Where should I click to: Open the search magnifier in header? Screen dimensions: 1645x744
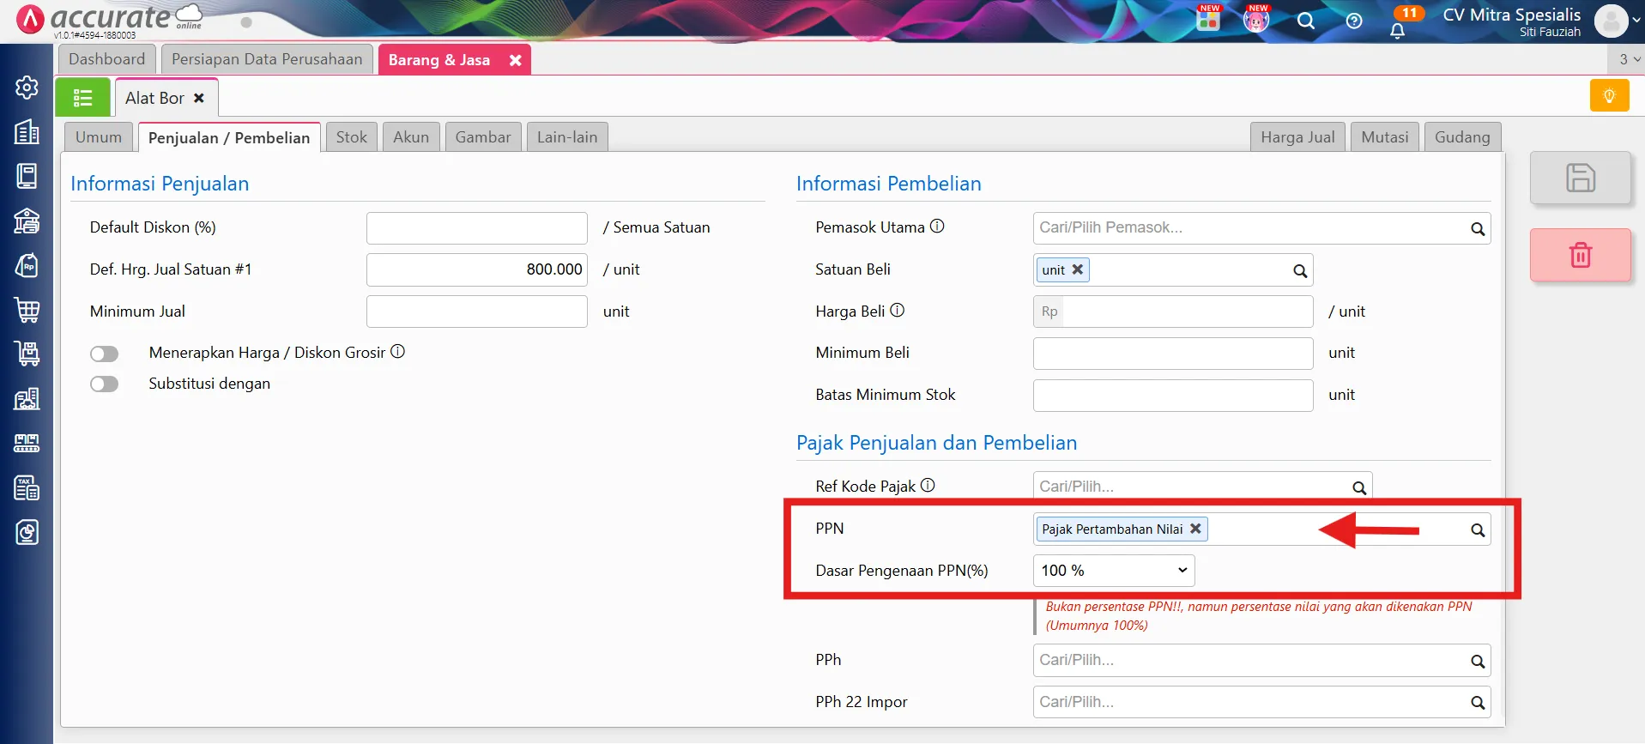1306,21
